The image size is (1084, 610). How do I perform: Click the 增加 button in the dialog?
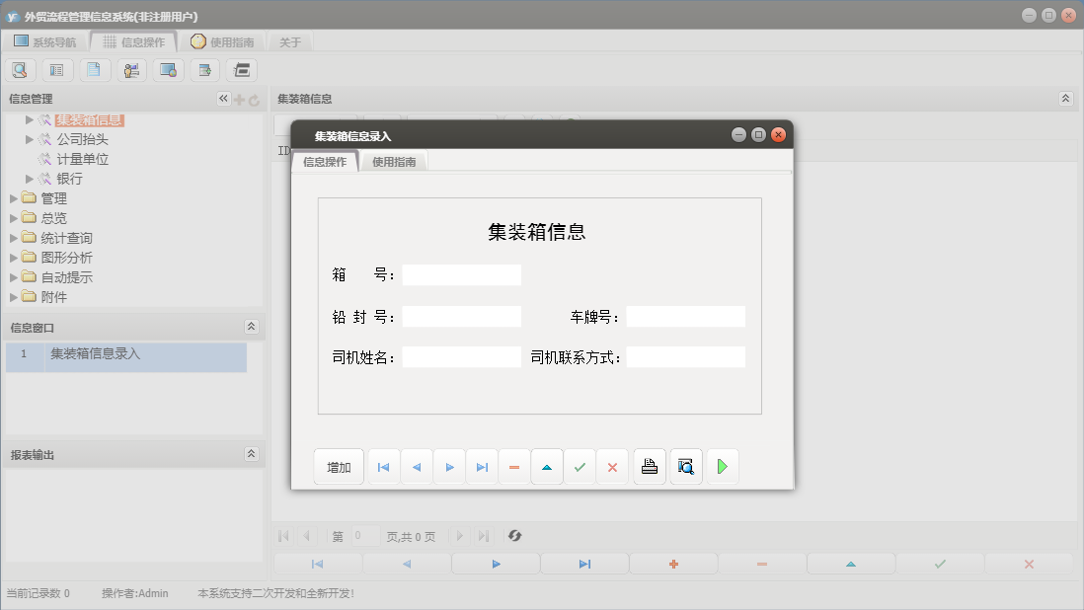pos(339,466)
